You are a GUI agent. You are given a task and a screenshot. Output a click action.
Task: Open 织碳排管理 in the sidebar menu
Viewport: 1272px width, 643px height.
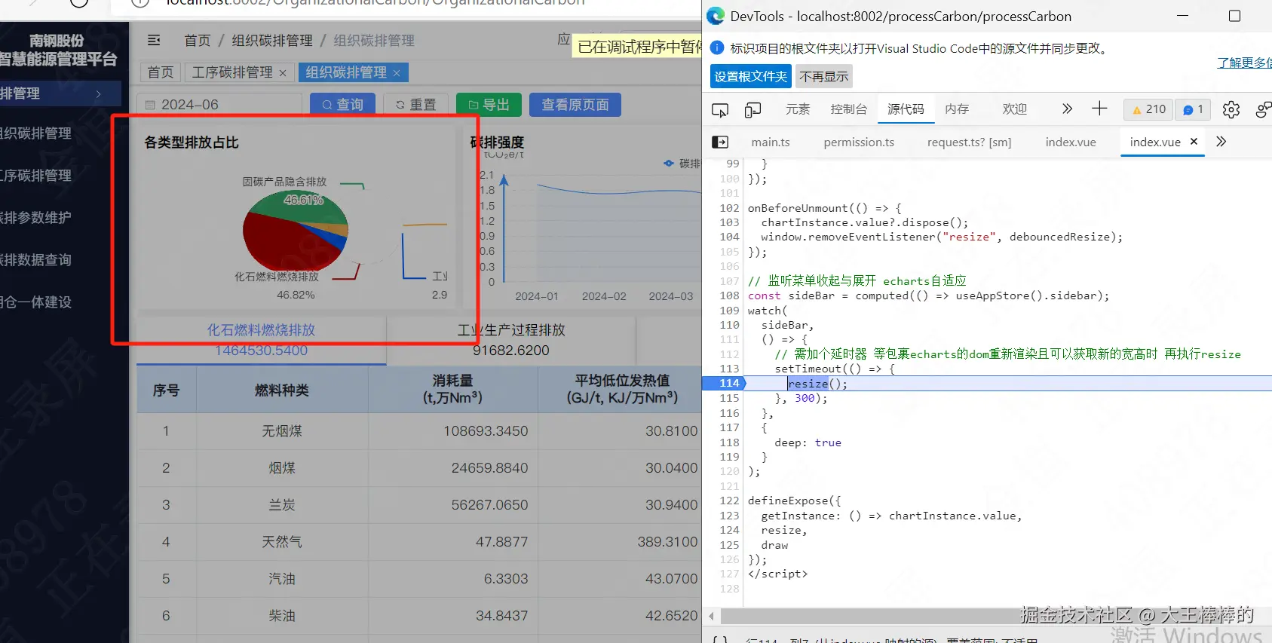click(x=36, y=133)
